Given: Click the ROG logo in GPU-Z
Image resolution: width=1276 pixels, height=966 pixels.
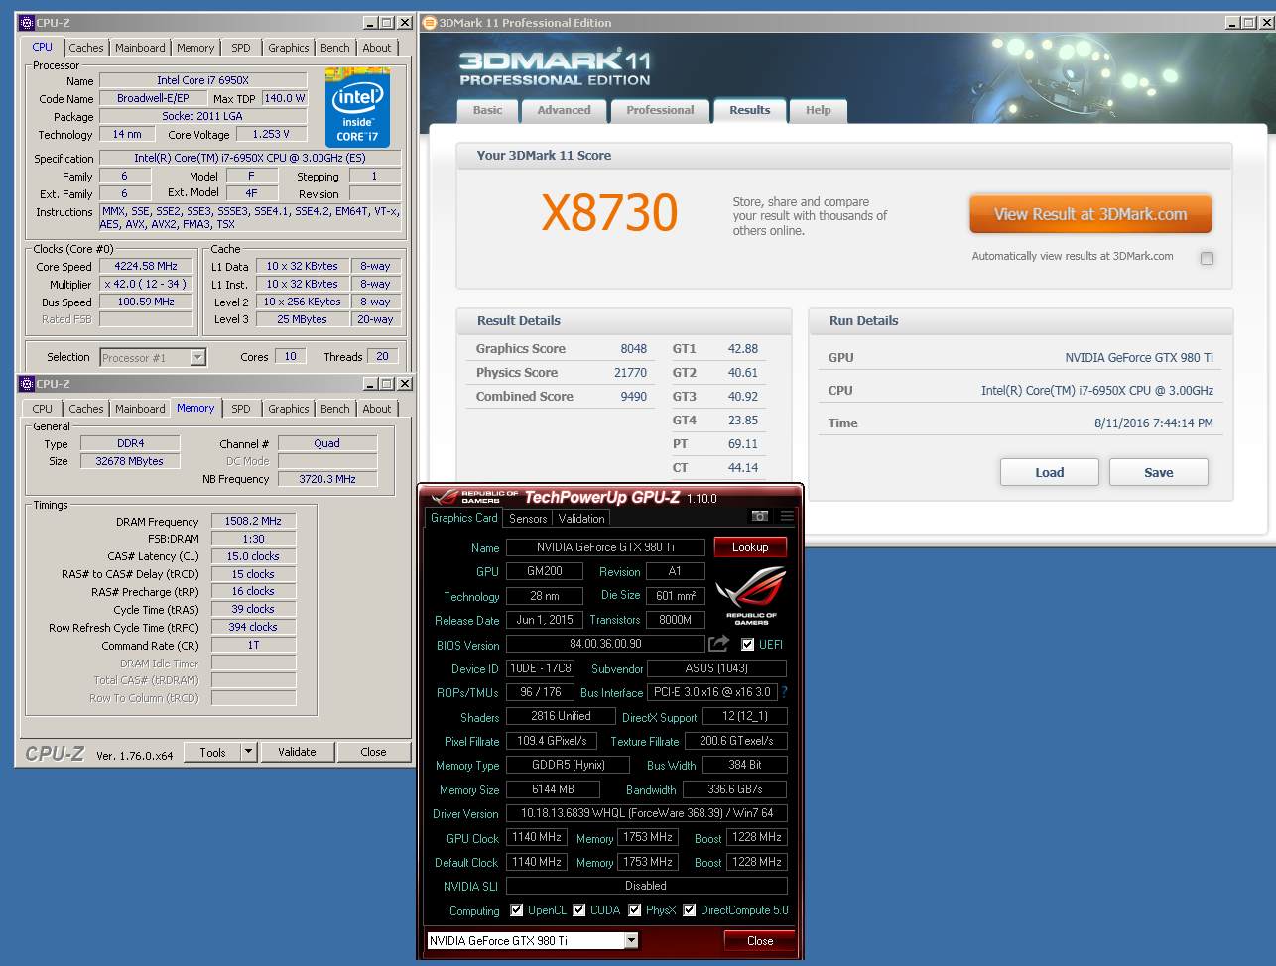Looking at the screenshot, I should [752, 595].
